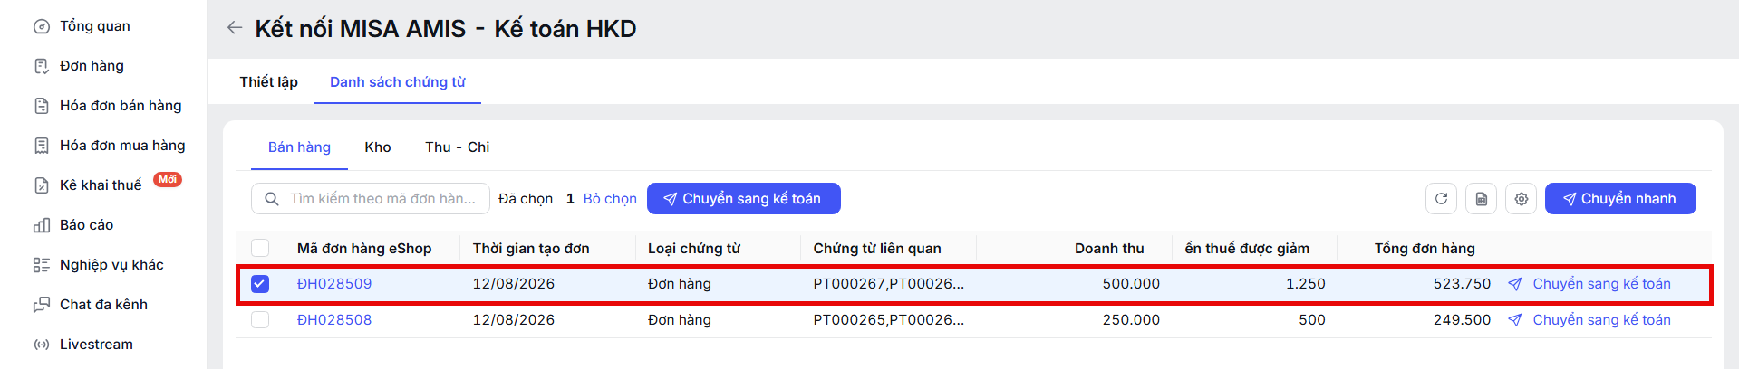Open order link ĐH028508
The width and height of the screenshot is (1739, 369).
pos(334,320)
